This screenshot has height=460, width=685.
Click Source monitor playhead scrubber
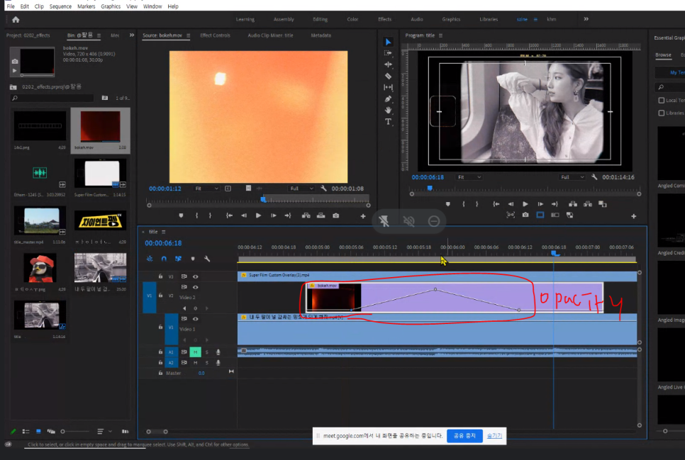(263, 199)
